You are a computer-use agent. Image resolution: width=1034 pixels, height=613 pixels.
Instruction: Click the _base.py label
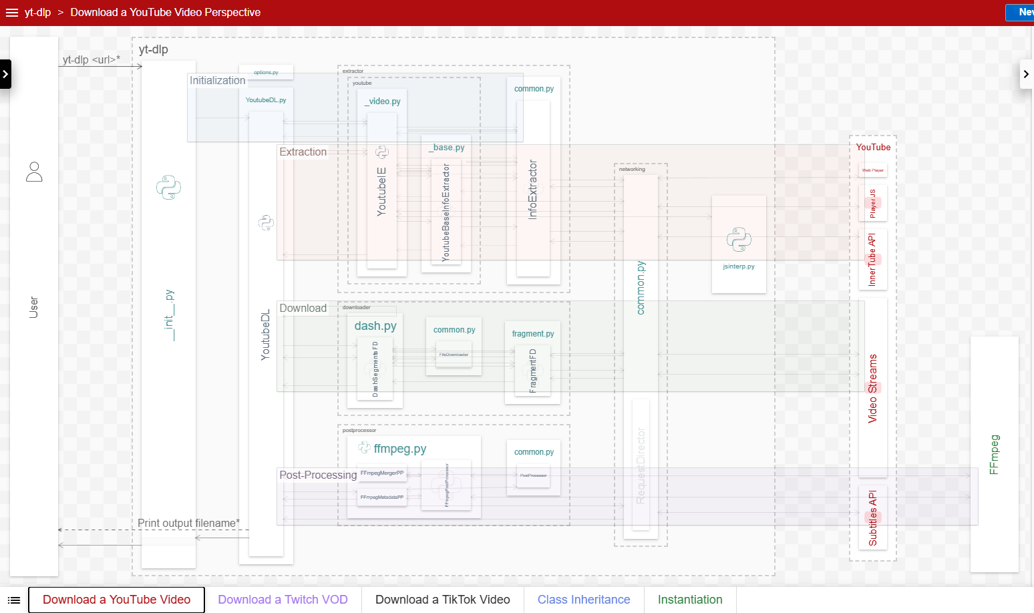(x=447, y=148)
